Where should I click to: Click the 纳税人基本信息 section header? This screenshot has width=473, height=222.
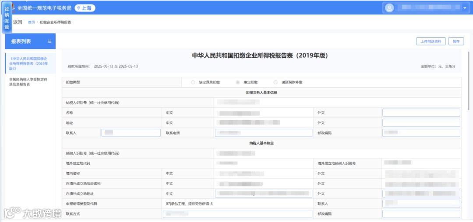coord(261,143)
